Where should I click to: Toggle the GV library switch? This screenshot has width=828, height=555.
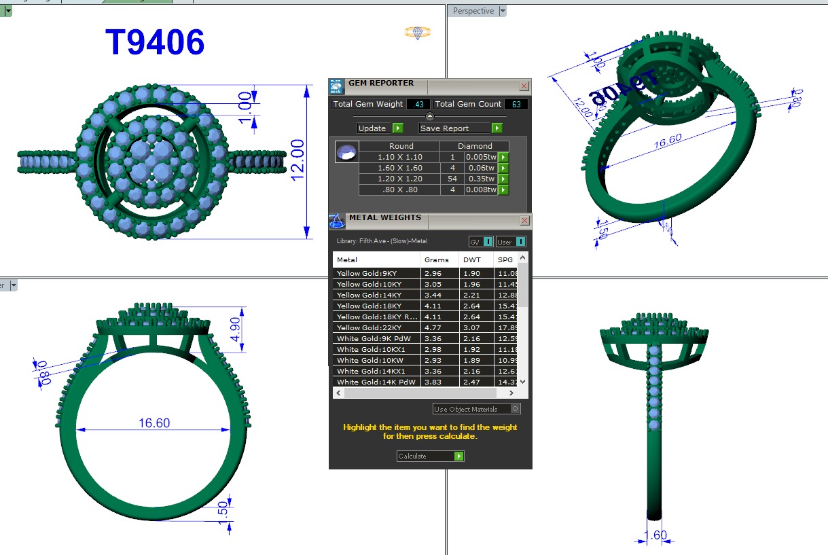coord(481,242)
